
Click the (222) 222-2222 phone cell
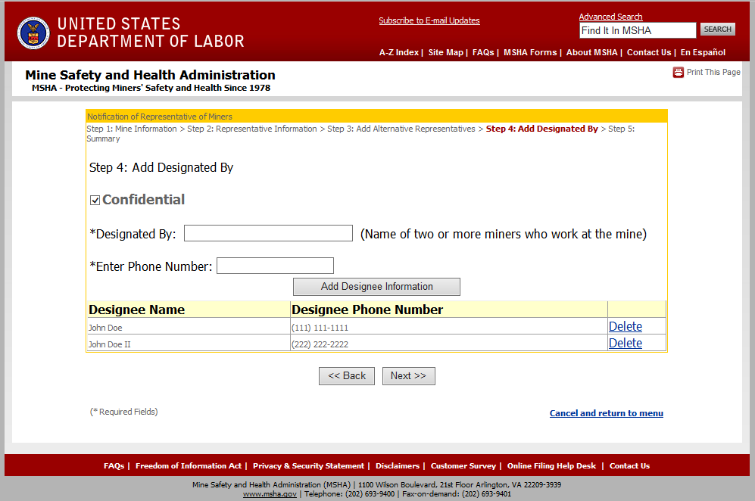click(x=449, y=344)
